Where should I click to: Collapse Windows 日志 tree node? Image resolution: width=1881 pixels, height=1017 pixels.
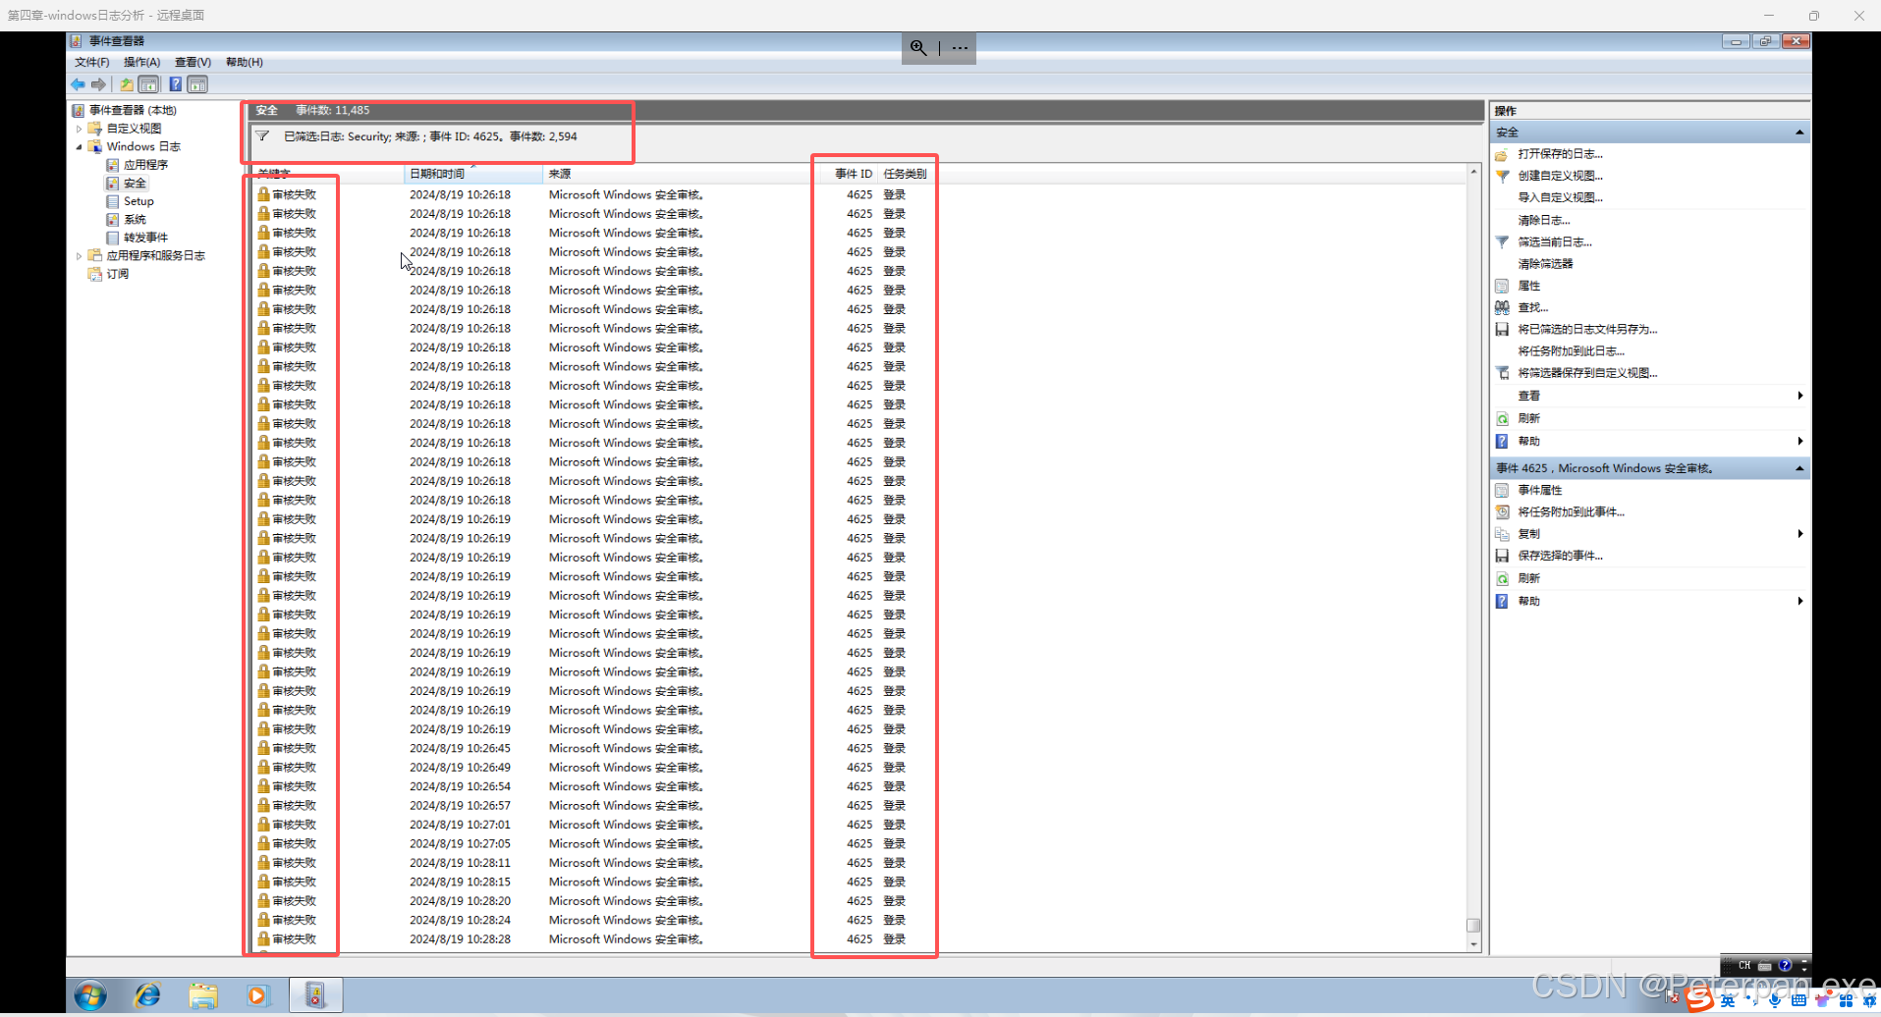(79, 147)
